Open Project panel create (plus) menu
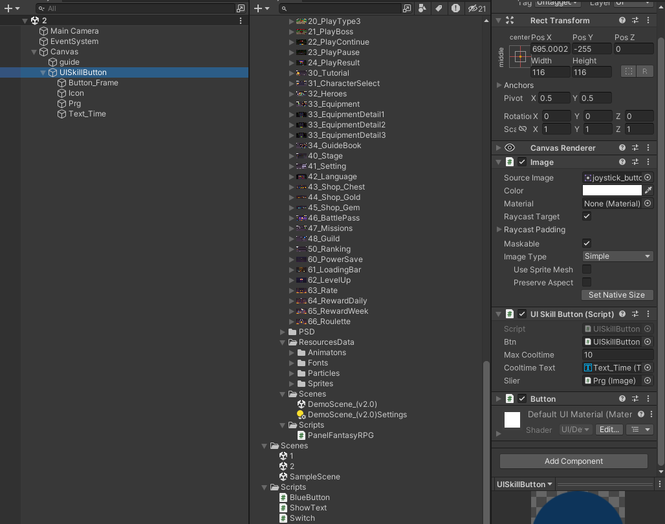The height and width of the screenshot is (524, 665). tap(262, 8)
